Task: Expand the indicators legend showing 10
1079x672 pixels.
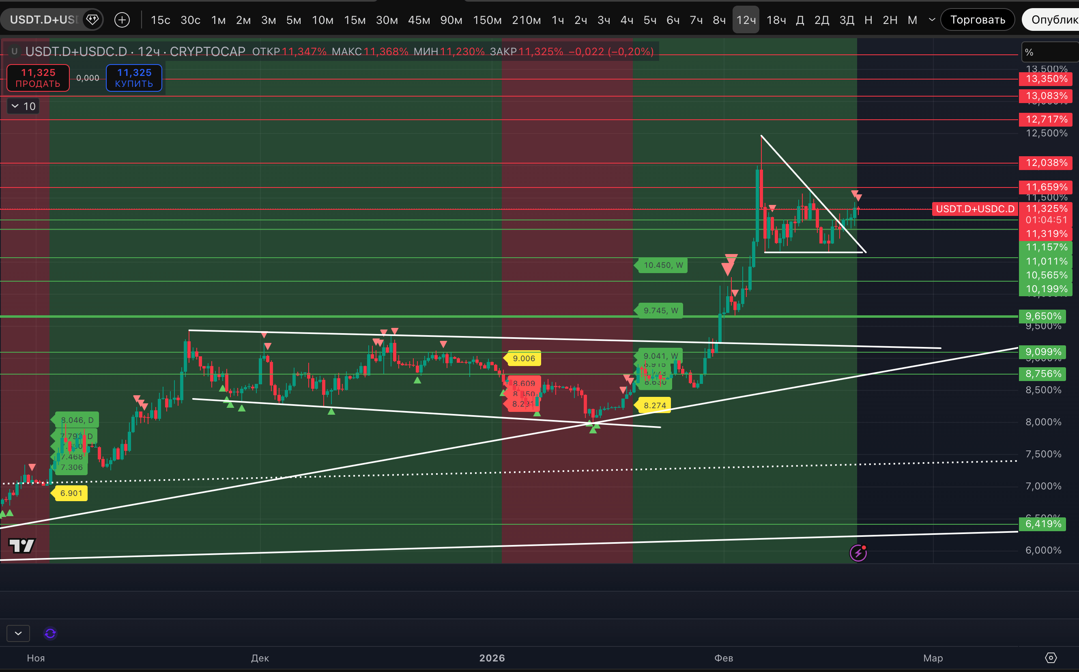Action: 23,106
